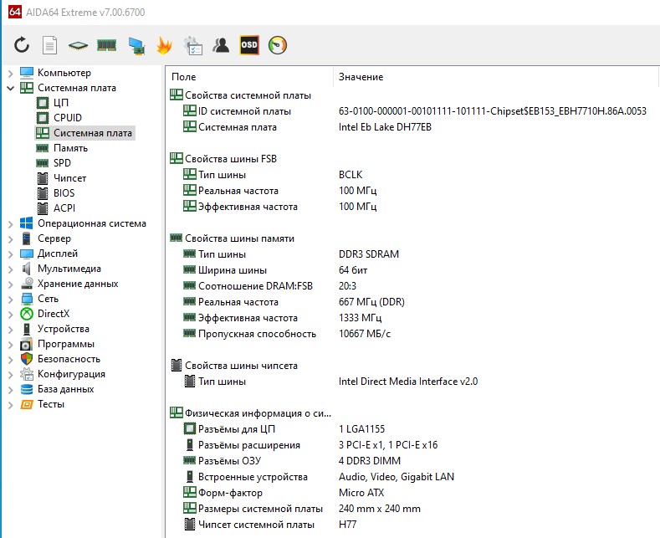Select Компьютер in the tree

click(x=64, y=73)
